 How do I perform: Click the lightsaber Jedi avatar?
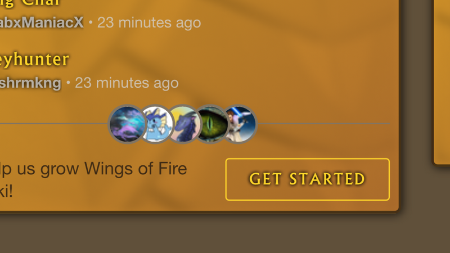click(x=240, y=124)
